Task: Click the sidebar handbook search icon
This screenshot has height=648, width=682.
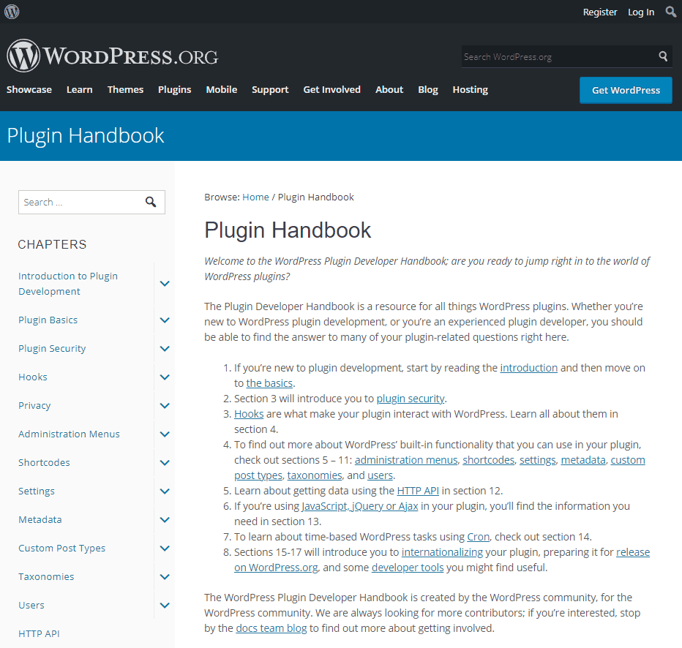Action: click(151, 202)
